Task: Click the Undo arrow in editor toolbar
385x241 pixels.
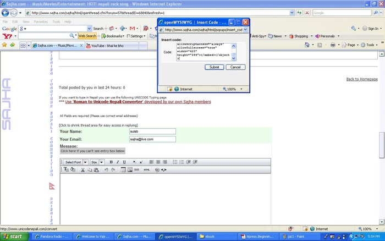Action: pyautogui.click(x=107, y=170)
